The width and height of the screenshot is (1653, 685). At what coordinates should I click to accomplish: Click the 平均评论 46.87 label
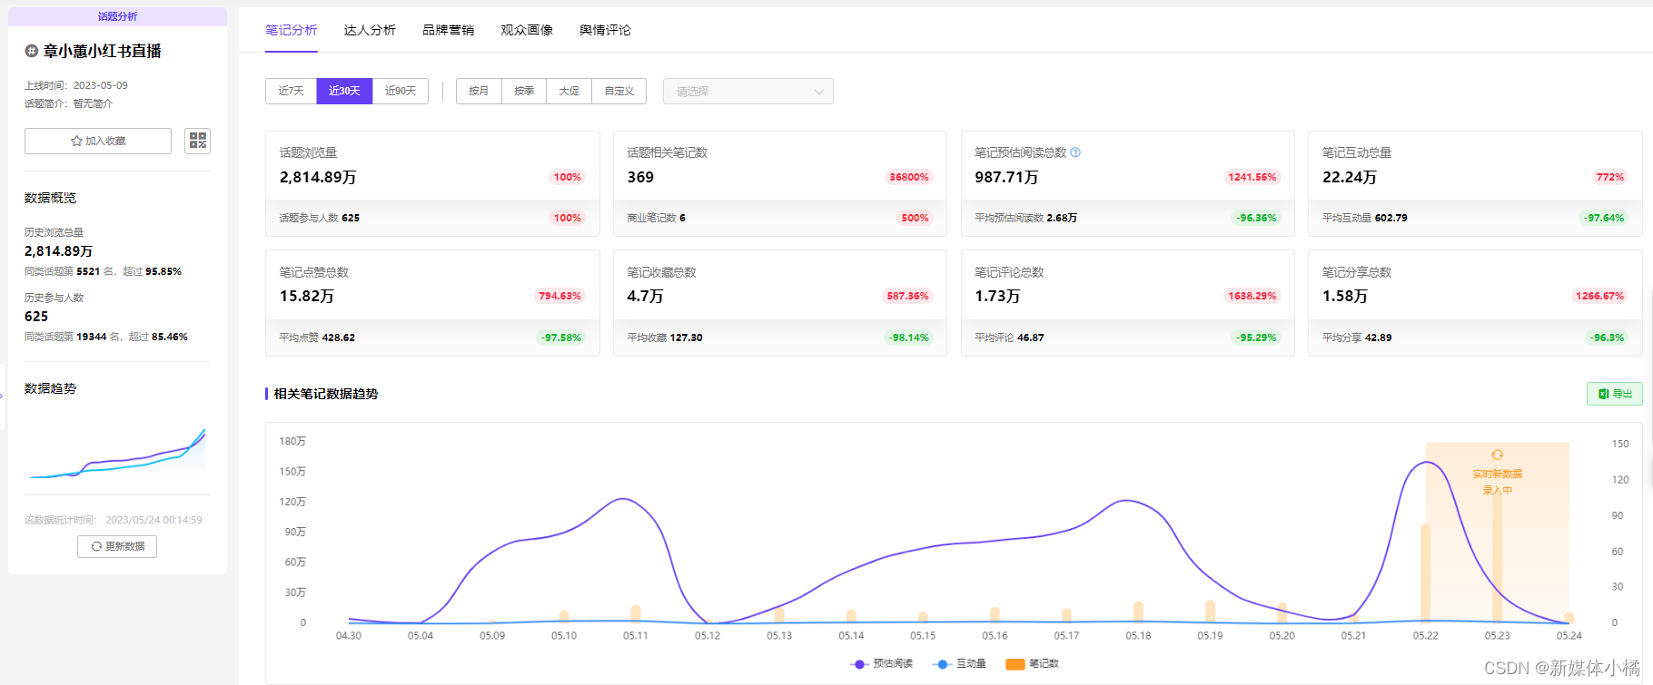[1009, 338]
